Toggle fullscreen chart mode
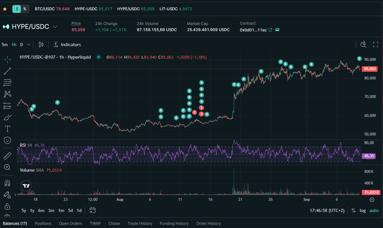The width and height of the screenshot is (383, 228). (x=376, y=44)
